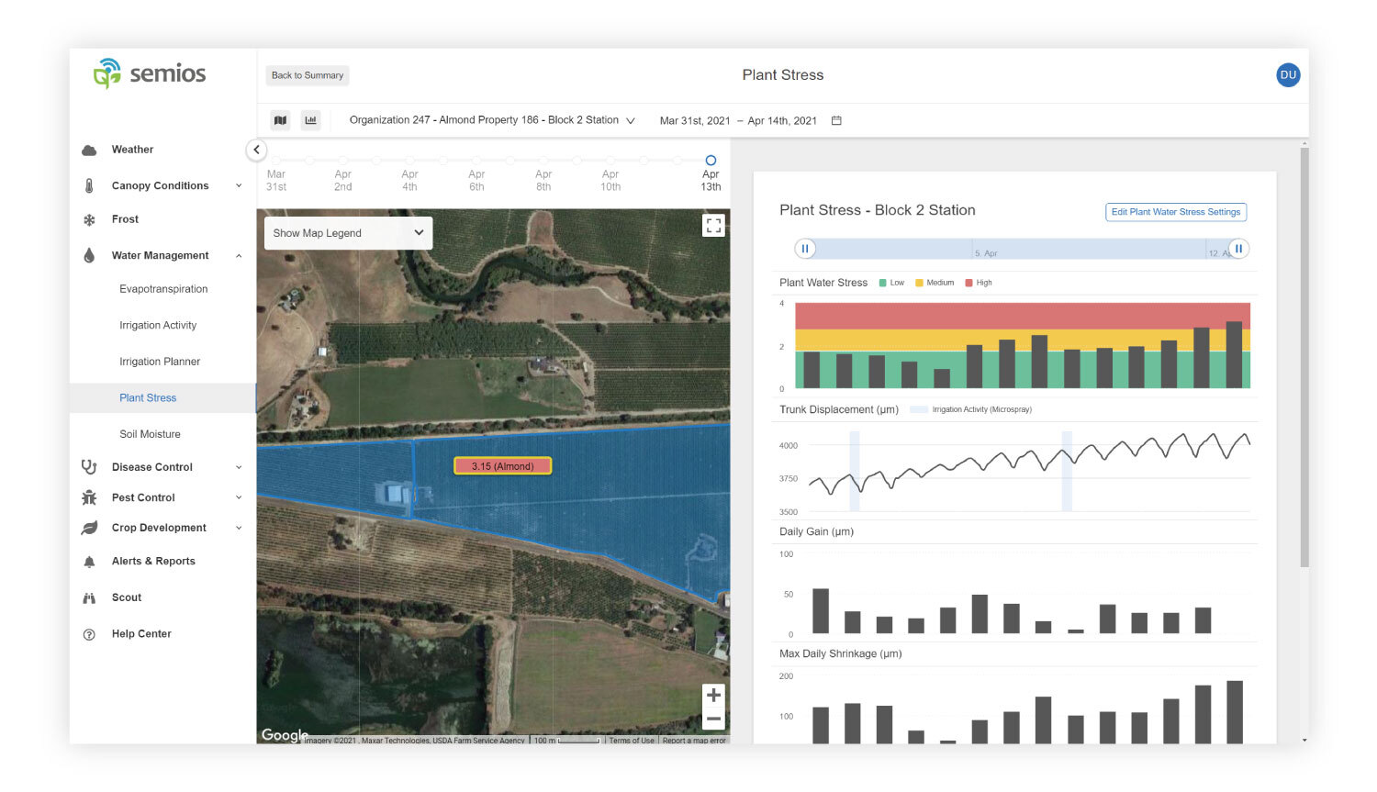Open Irrigation Planner from Water Management
The image size is (1377, 792).
pos(160,361)
